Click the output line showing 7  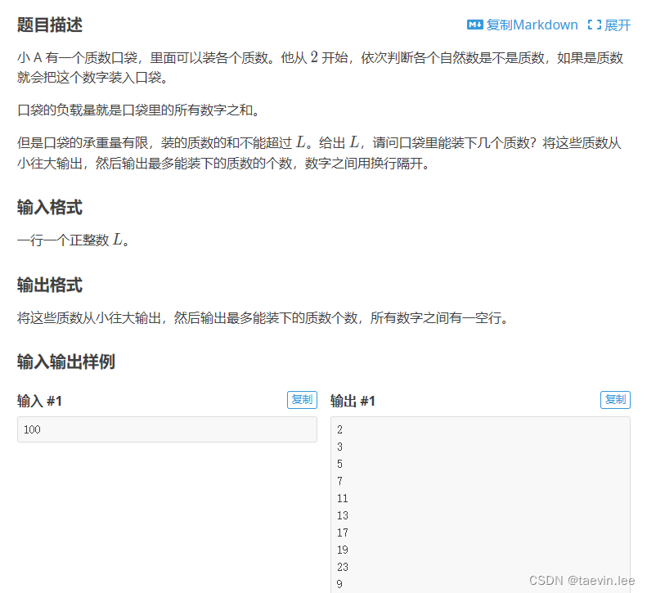pyautogui.click(x=339, y=481)
